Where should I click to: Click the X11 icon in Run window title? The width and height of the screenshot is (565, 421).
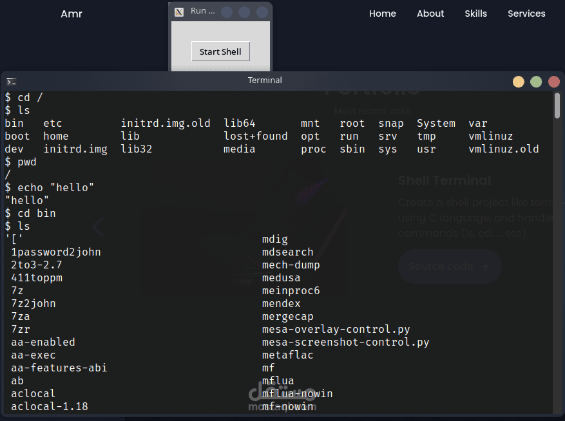click(179, 12)
